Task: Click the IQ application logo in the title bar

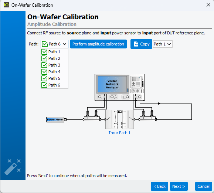Action: click(6, 5)
